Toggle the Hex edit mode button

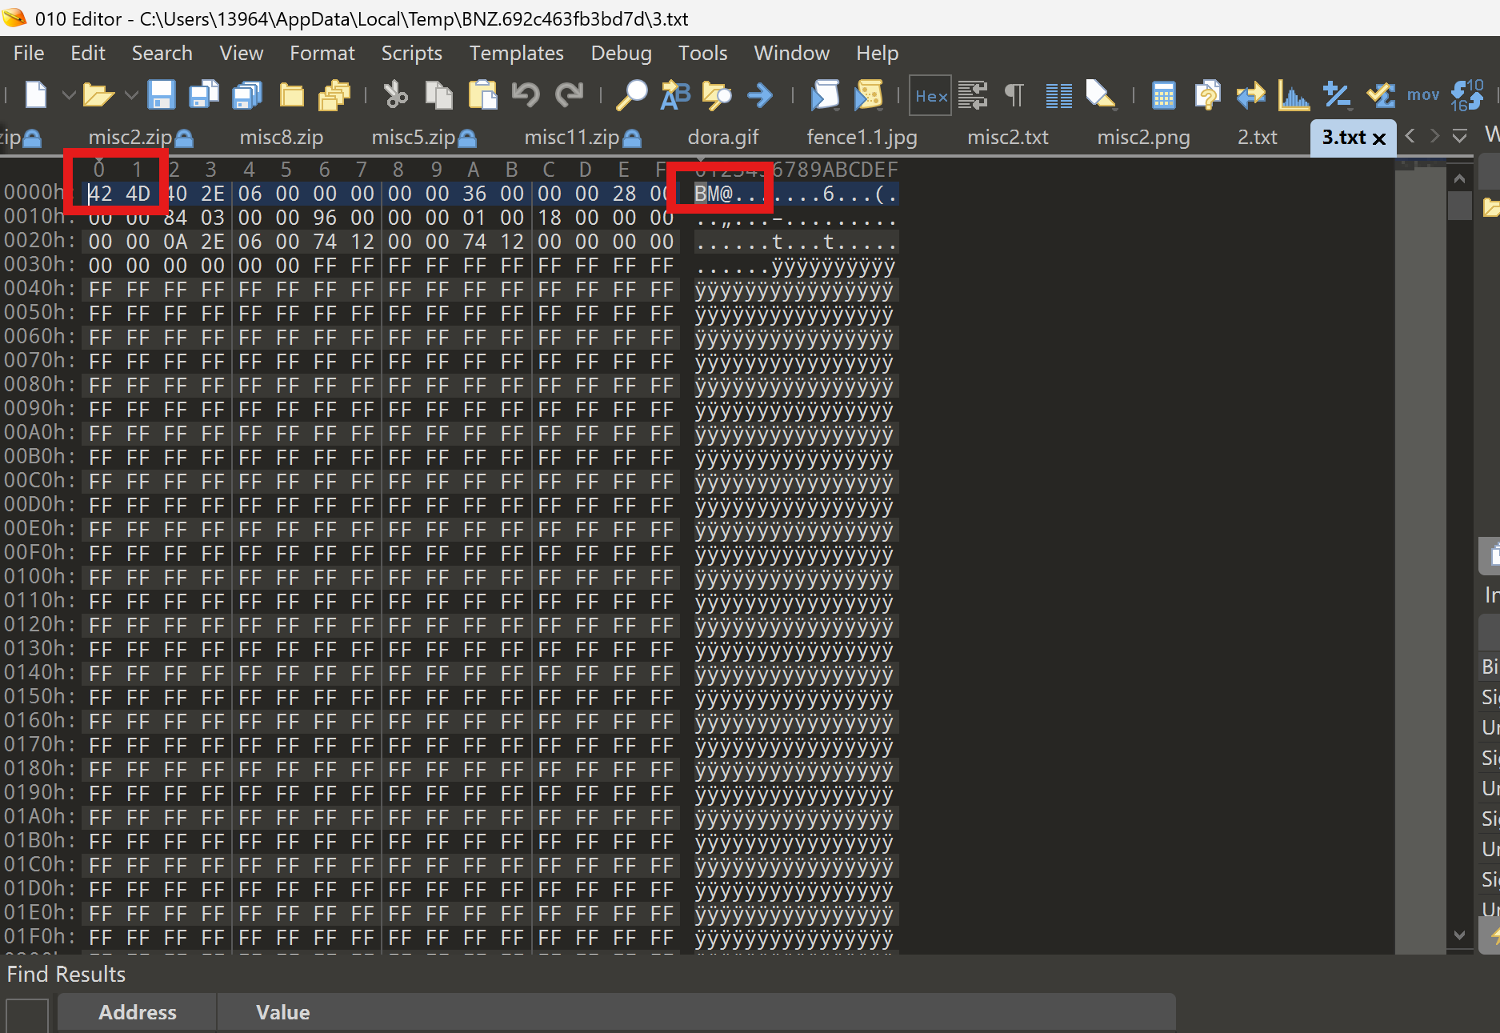click(x=930, y=96)
